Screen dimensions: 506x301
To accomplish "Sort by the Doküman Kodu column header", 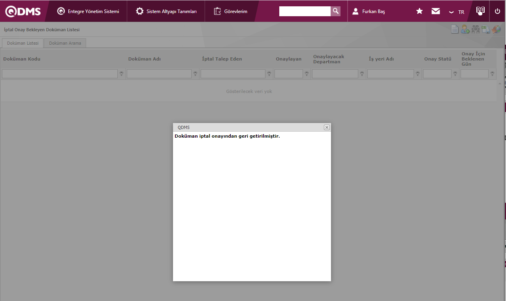I will coord(22,59).
